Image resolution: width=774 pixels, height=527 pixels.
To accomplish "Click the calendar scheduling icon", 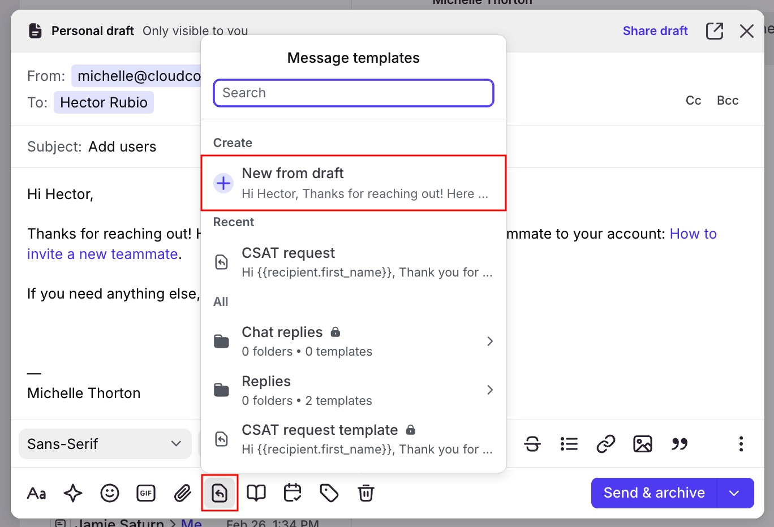I will pos(293,493).
